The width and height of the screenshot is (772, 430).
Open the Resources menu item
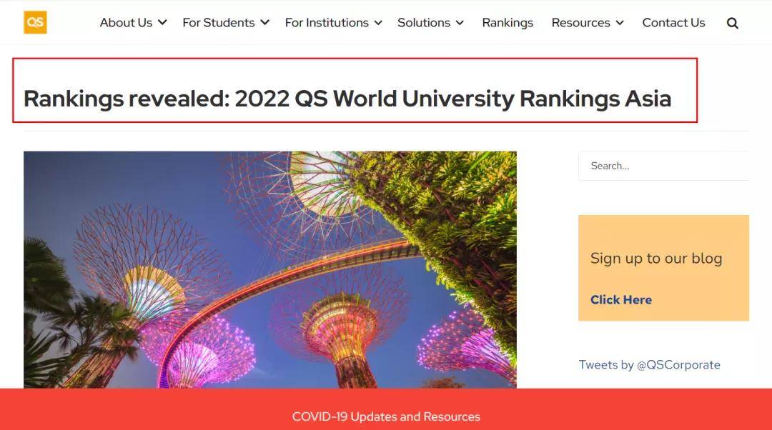[x=581, y=23]
